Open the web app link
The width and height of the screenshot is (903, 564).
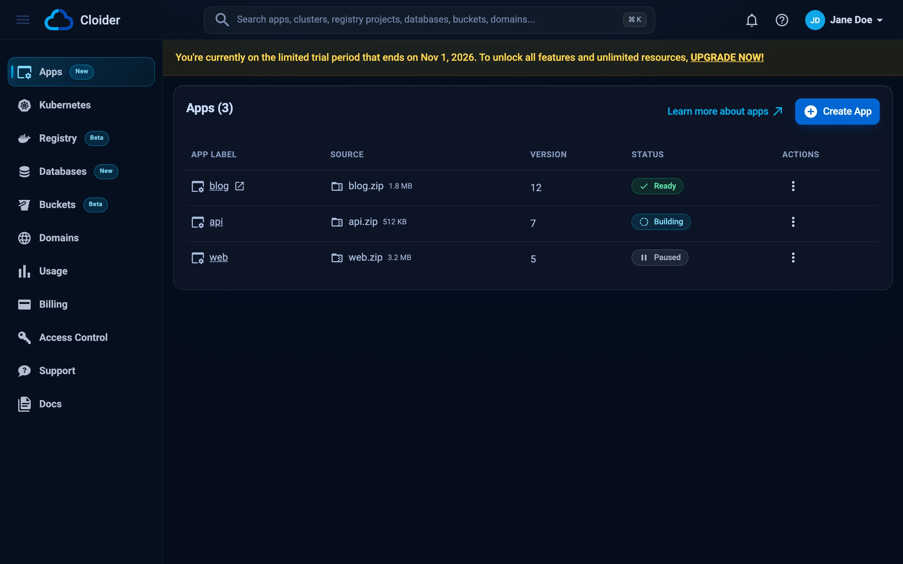click(218, 257)
